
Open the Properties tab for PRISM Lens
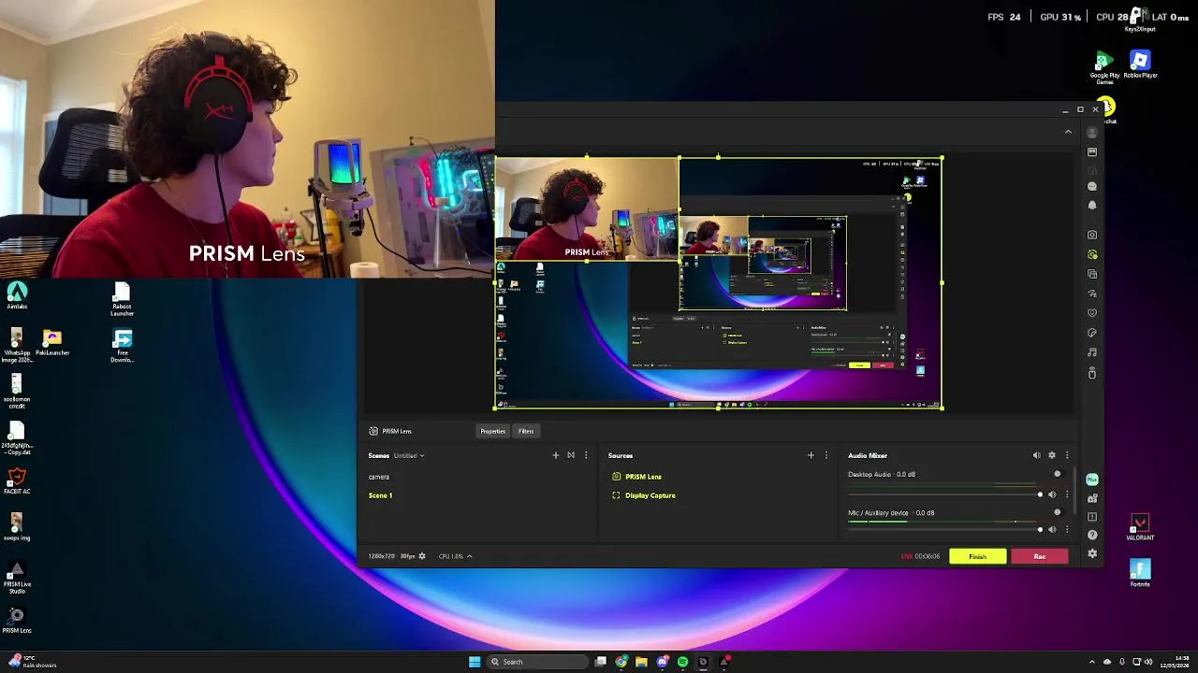tap(492, 431)
